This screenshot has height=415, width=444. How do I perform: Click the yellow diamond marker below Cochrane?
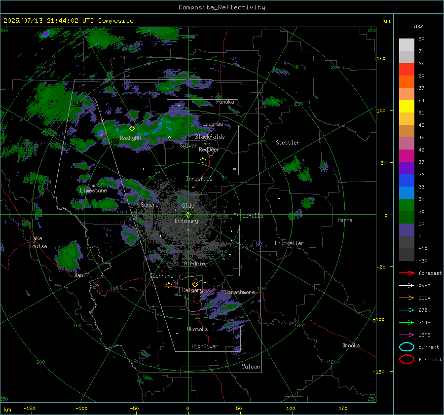coord(169,285)
